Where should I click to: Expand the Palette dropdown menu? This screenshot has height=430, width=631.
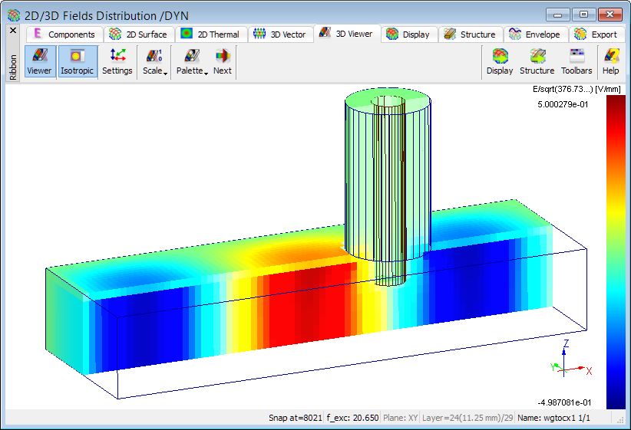(x=191, y=61)
